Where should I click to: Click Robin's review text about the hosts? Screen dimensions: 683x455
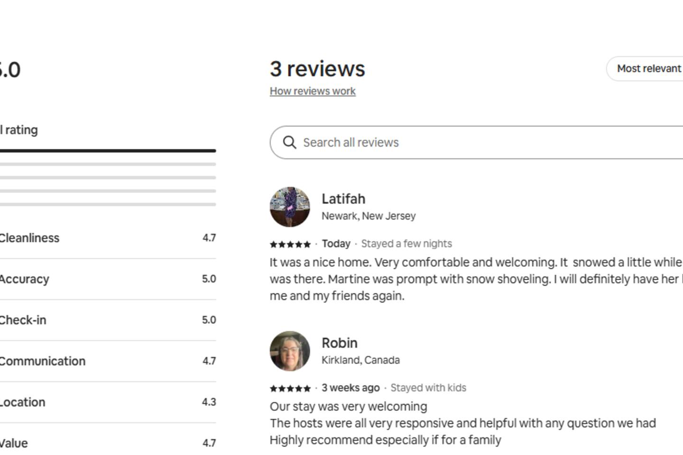point(462,423)
